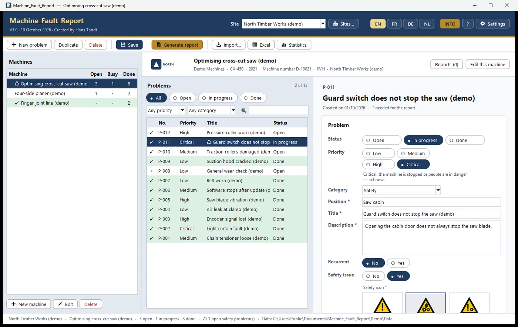Open the Reports (0) button

click(x=447, y=64)
